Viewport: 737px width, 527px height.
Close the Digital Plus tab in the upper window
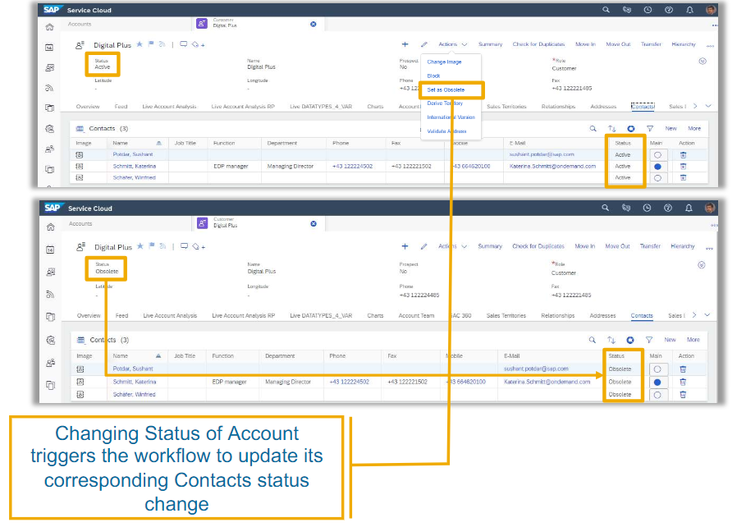click(x=314, y=24)
